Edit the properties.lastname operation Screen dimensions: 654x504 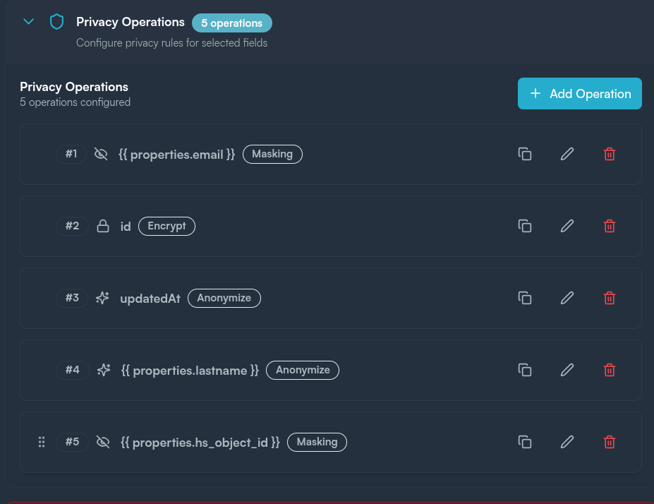pyautogui.click(x=567, y=370)
